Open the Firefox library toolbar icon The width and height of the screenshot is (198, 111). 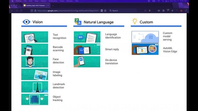[159, 11]
